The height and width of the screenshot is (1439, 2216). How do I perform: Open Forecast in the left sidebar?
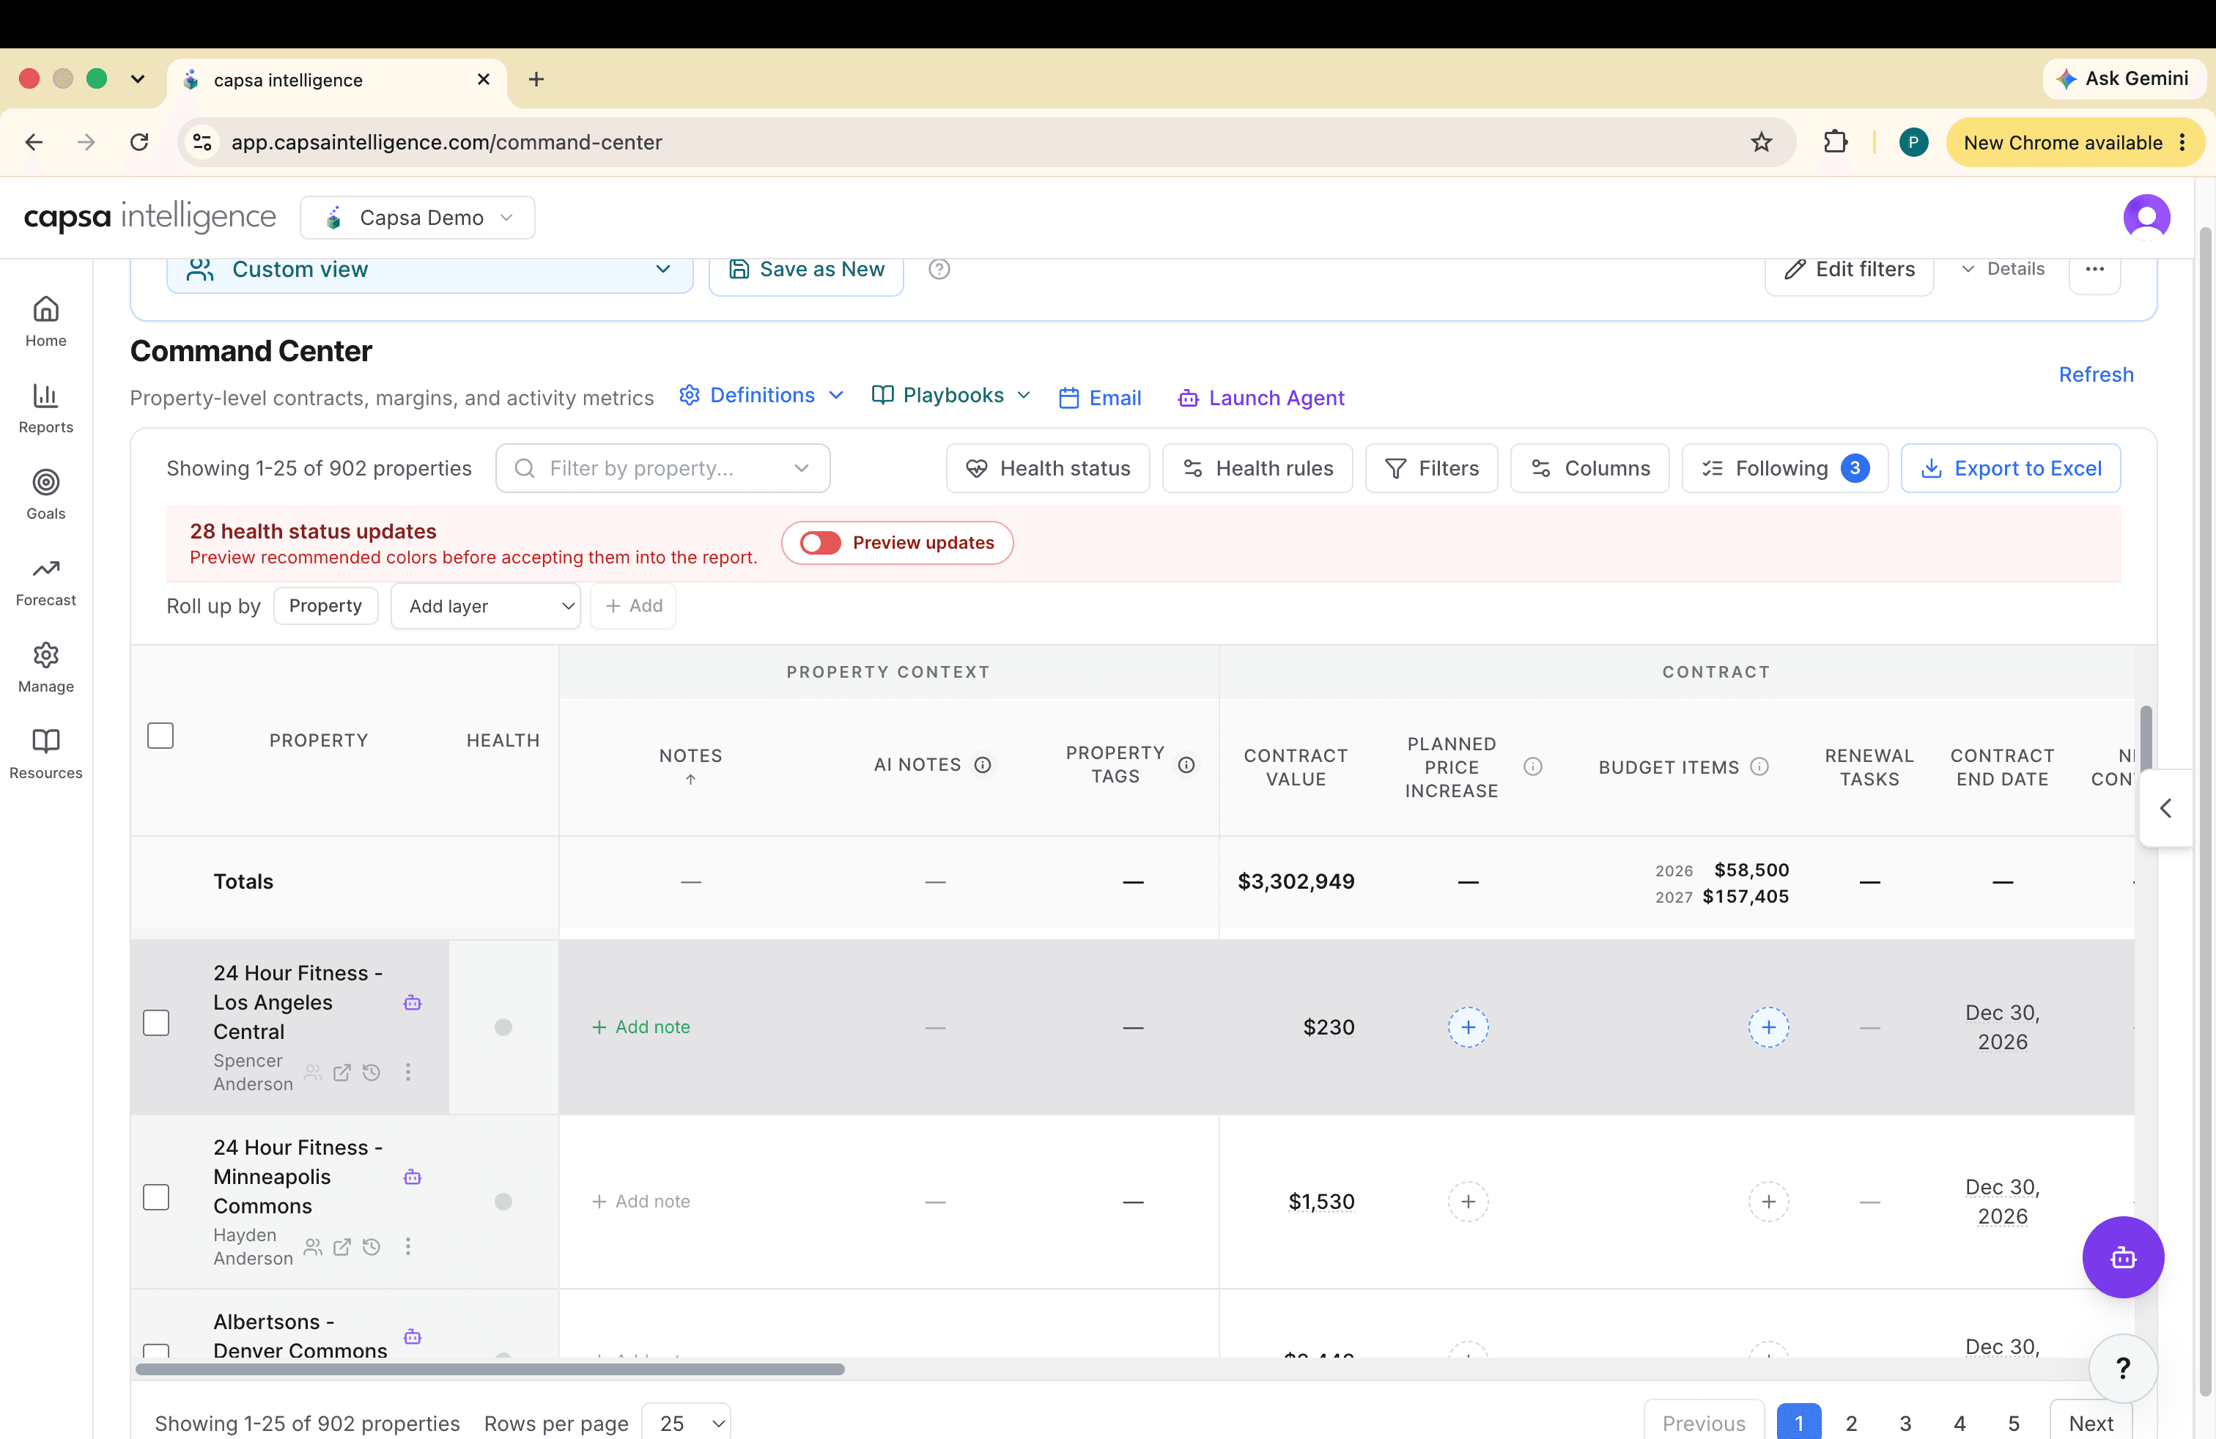coord(45,581)
